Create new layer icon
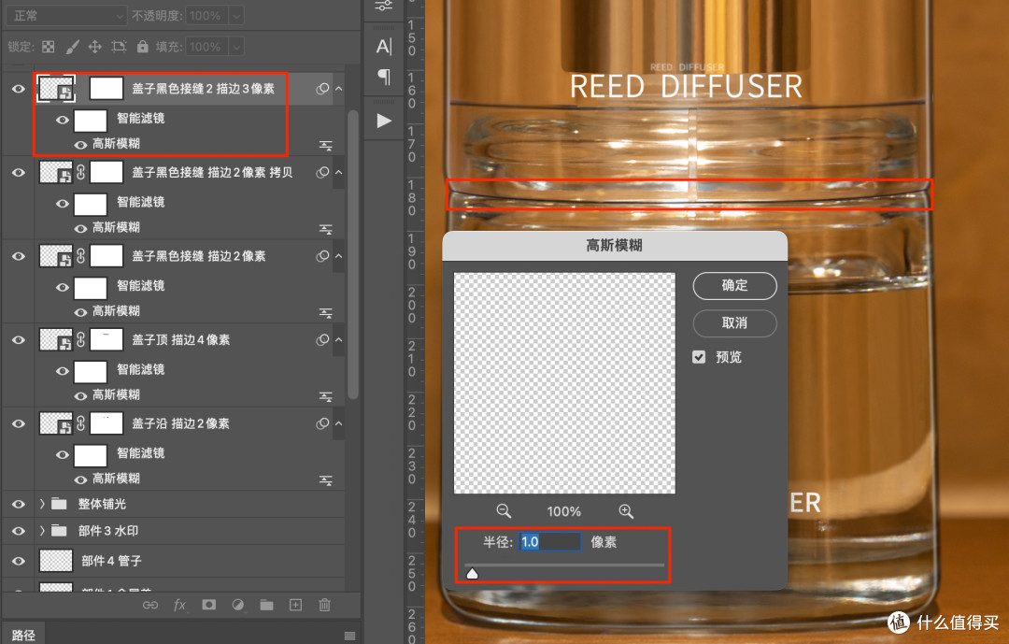The height and width of the screenshot is (644, 1009). [x=295, y=605]
